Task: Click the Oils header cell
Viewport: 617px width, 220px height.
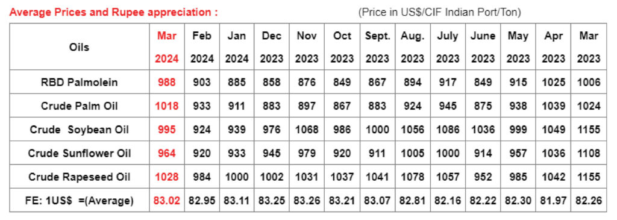Action: coord(80,47)
